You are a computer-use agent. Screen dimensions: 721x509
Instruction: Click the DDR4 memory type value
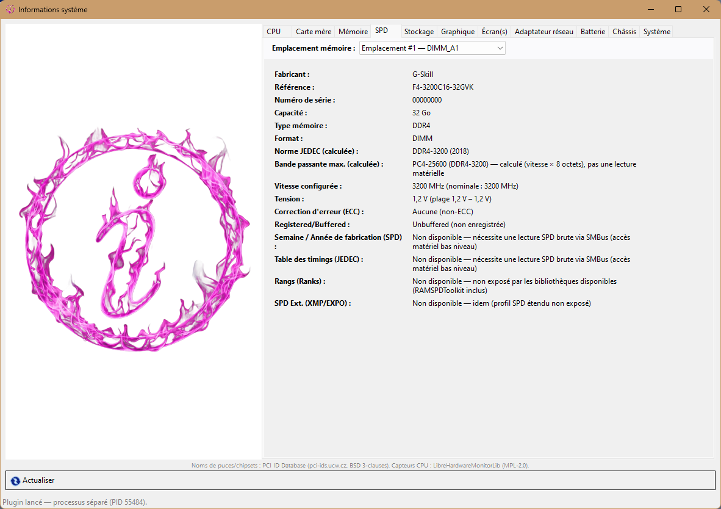pos(421,126)
